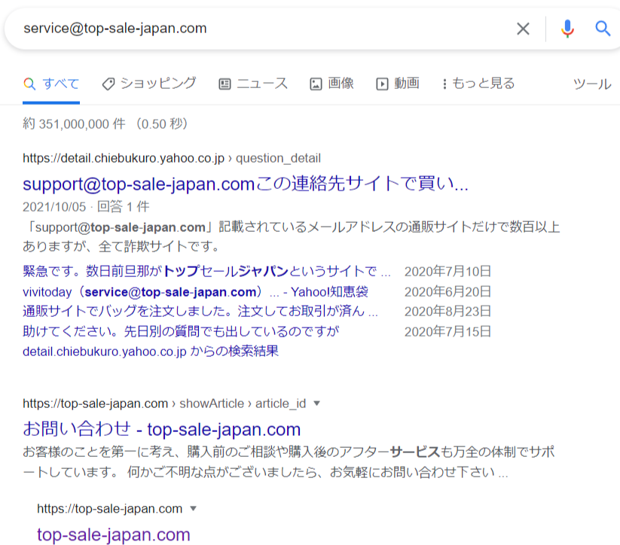The width and height of the screenshot is (620, 545).
Task: Click the detail.chiebukuro.yahoo.co.jp question_detail URL
Action: pos(172,158)
